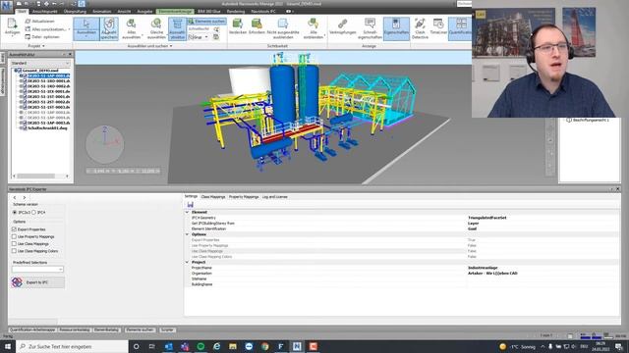Click the back arrow in IFC Exporter
Screen dimensions: 629x353
[x=16, y=197]
